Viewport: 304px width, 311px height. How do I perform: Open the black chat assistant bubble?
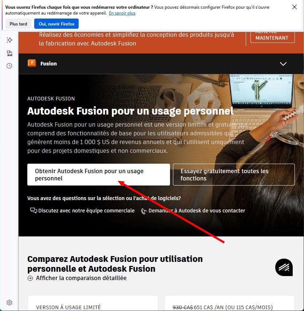click(284, 267)
